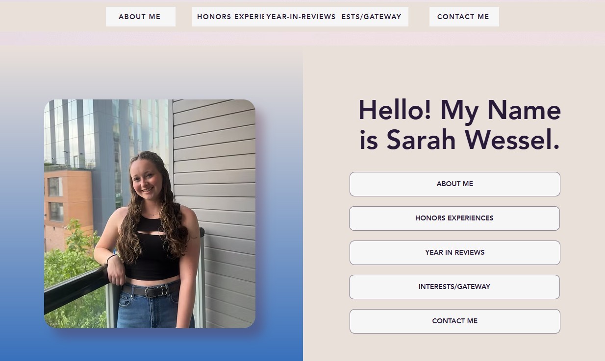Click the surname "Wessel." in the heading

point(512,140)
